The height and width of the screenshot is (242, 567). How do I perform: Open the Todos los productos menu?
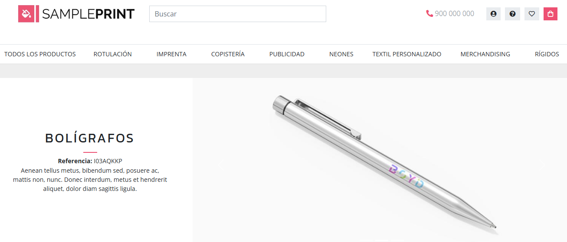pos(40,54)
